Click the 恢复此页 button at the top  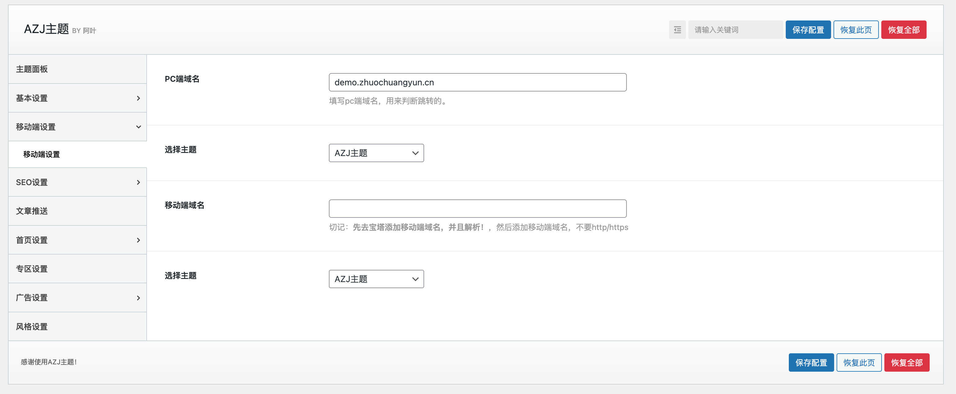point(856,29)
